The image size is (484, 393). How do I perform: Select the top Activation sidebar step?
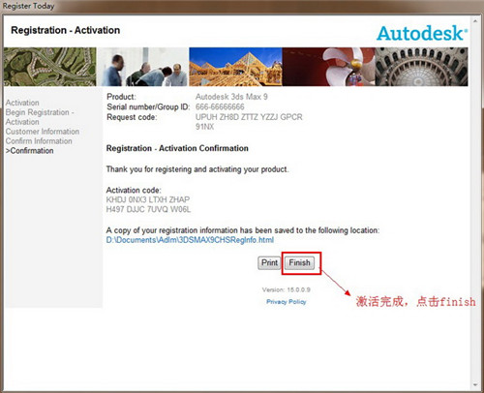click(22, 103)
